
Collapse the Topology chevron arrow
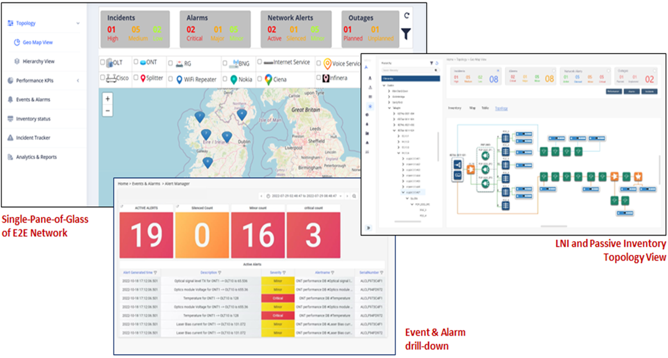(78, 23)
